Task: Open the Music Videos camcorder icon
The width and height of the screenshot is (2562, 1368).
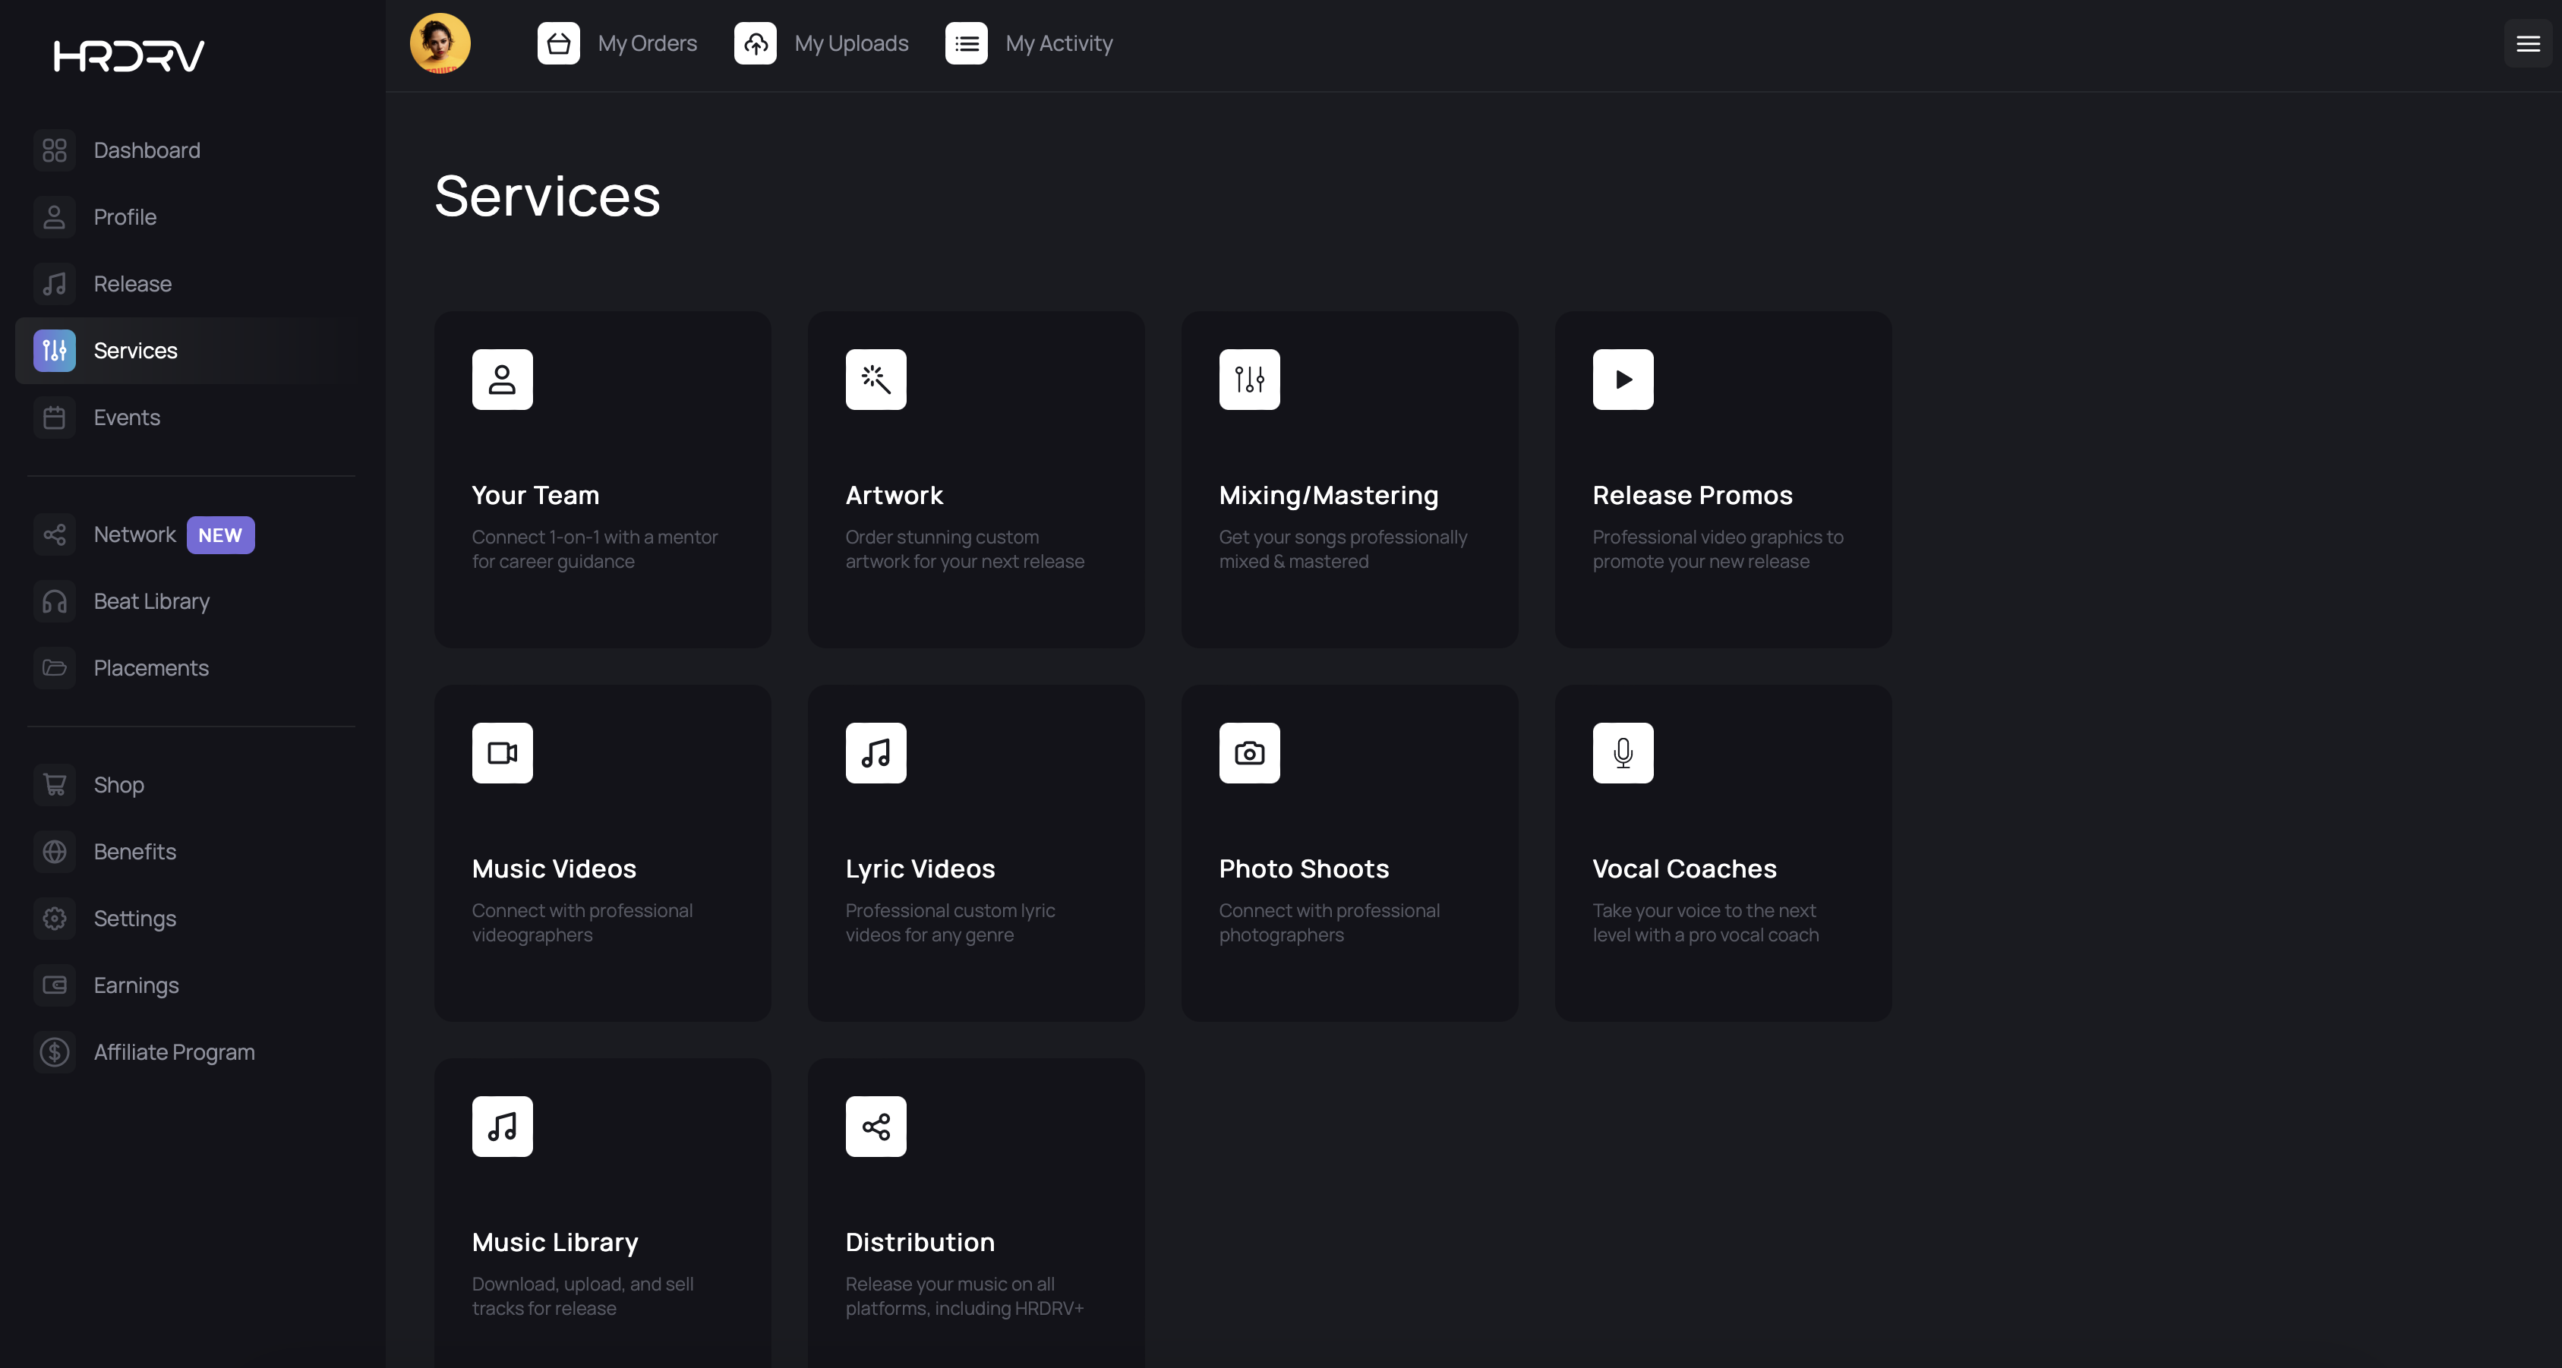Action: [x=502, y=752]
